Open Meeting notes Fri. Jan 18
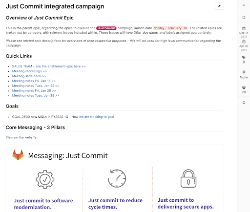The width and height of the screenshot is (250, 212). coord(34,81)
